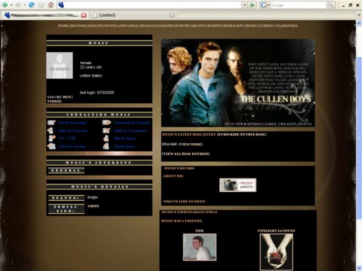The width and height of the screenshot is (362, 271).
Task: Click the View More blog link
Action: (190, 145)
